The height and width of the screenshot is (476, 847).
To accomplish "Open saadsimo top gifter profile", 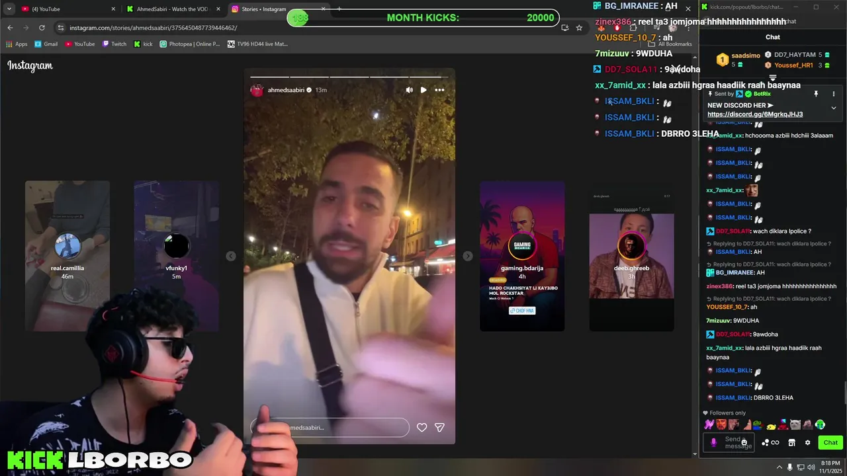I will [746, 56].
